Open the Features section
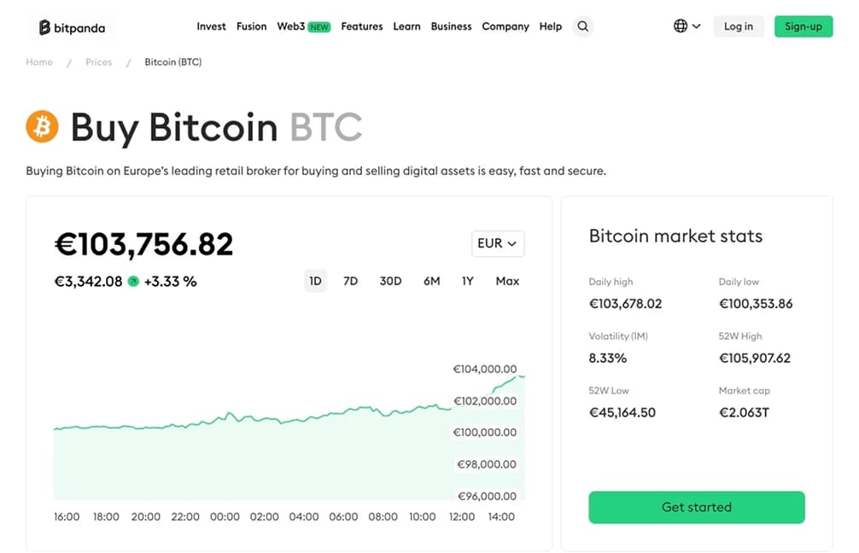Image resolution: width=859 pixels, height=553 pixels. (361, 26)
